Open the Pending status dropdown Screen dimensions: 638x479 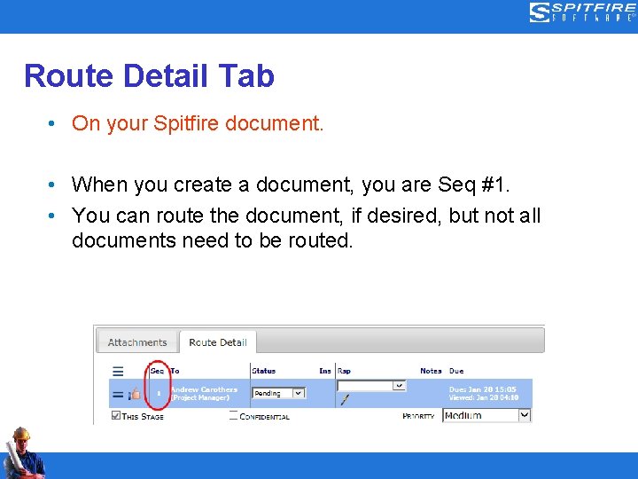(x=278, y=393)
